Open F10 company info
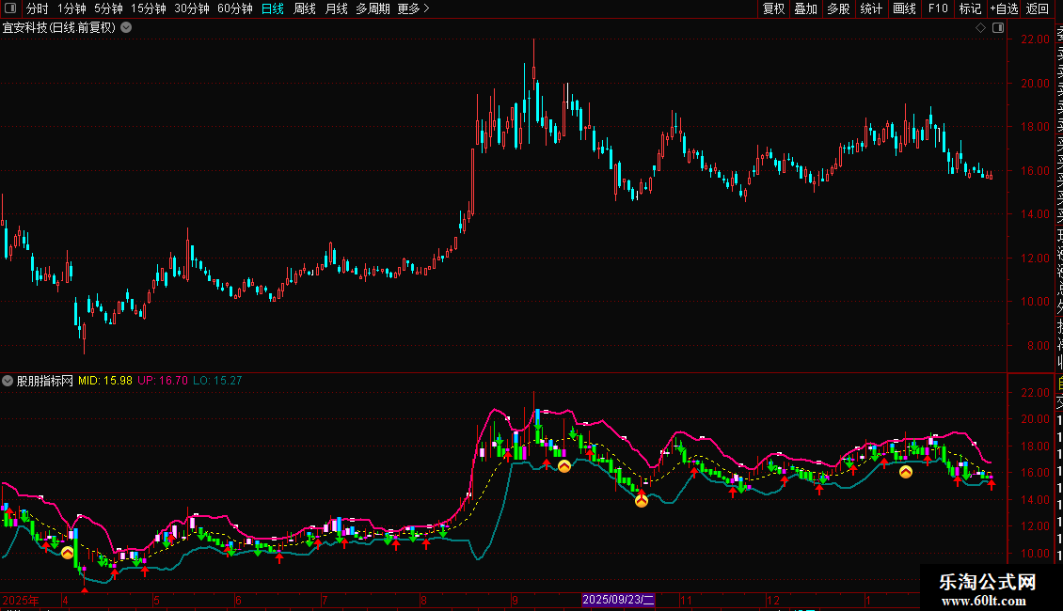 pos(938,8)
